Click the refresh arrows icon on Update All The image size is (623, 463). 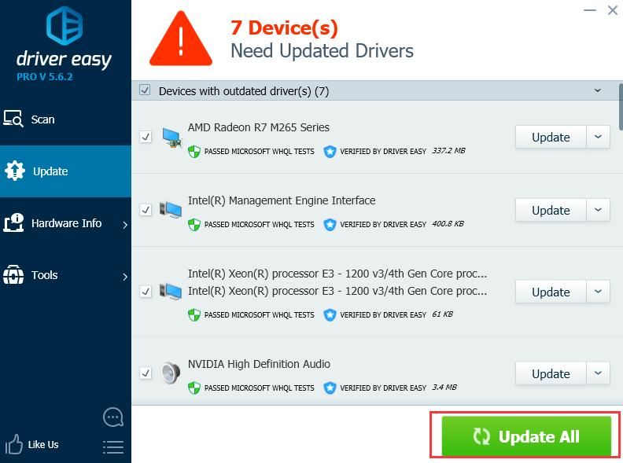click(x=481, y=436)
